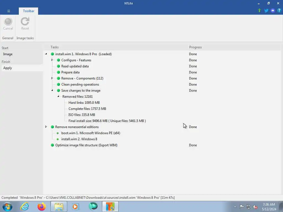Open the Twitter link icon
The image size is (283, 212).
[266, 11]
